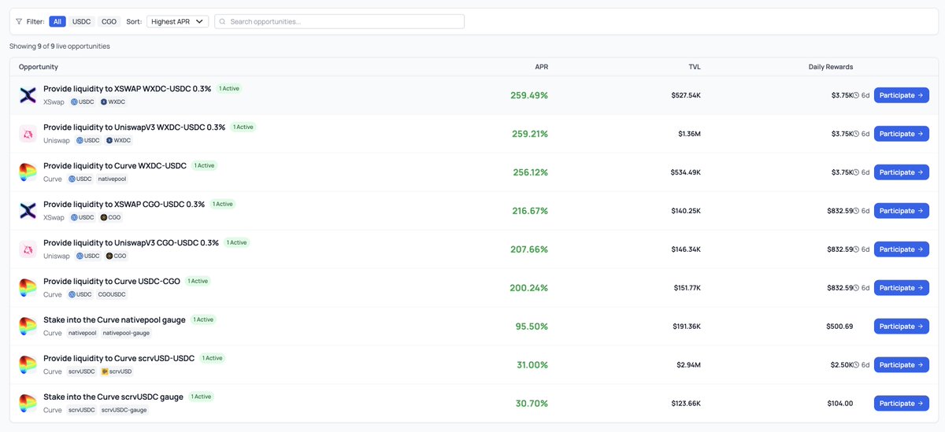Image resolution: width=945 pixels, height=432 pixels.
Task: Participate in the UniswapV3 WXDC-USDC 0.3% pool
Action: [x=901, y=134]
